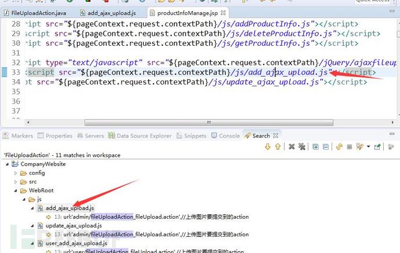Expand all search result nodes

pos(315,146)
